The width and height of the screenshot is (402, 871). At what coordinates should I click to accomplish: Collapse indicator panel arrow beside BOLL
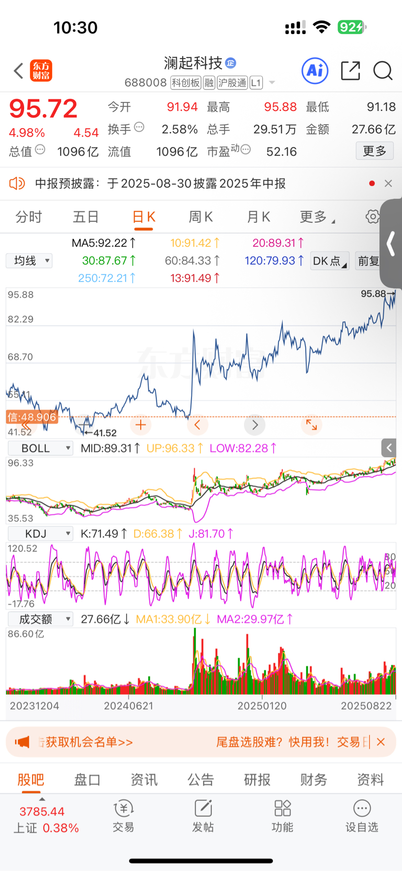[x=388, y=448]
